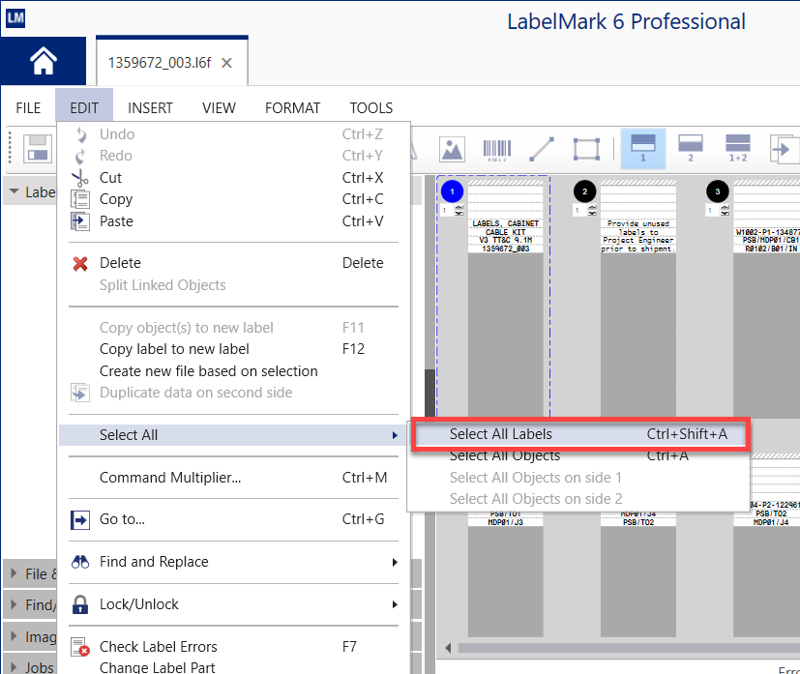Open the Find and Replace binoculars icon

81,562
